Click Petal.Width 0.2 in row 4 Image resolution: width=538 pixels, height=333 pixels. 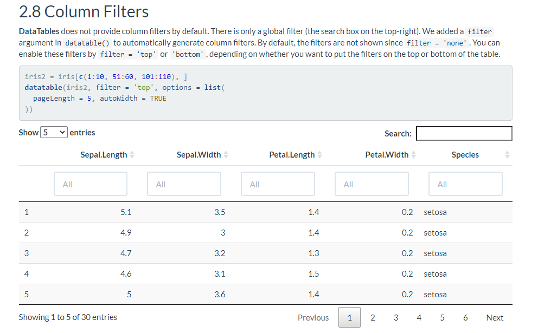(x=407, y=274)
